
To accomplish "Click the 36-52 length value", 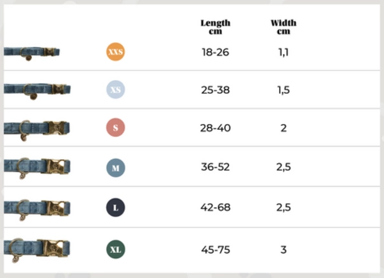I will click(x=215, y=168).
